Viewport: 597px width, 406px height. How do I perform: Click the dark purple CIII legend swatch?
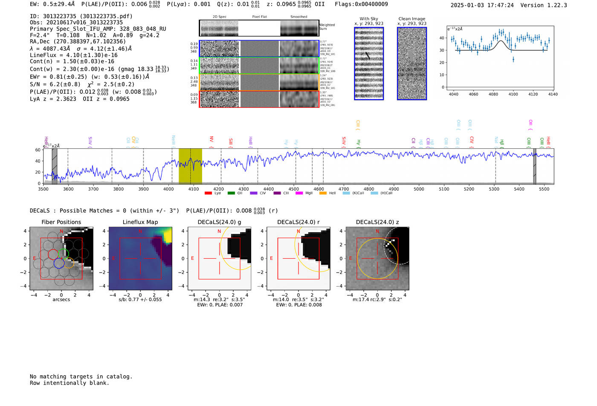[x=277, y=193]
